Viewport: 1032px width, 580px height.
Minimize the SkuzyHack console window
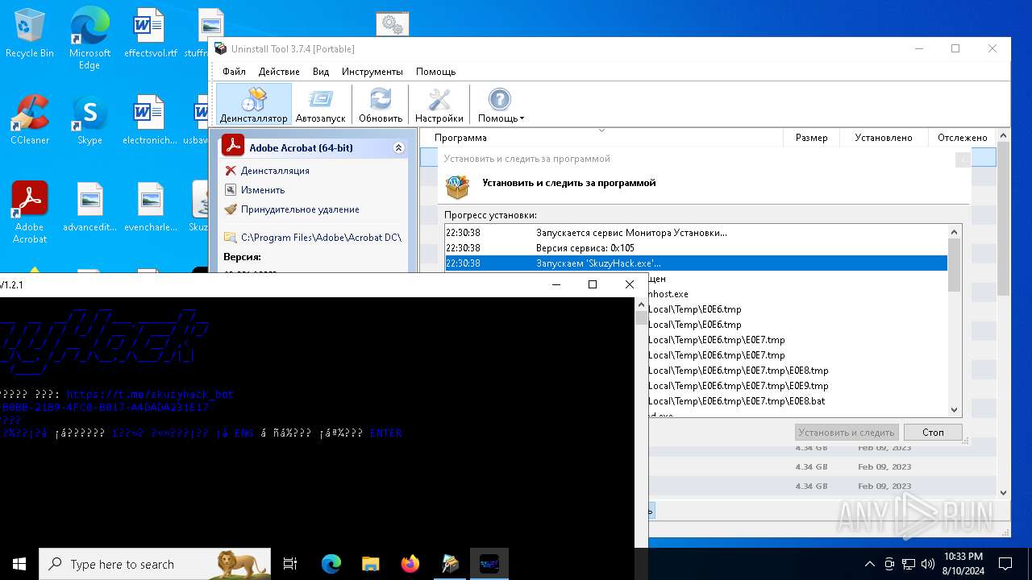(x=556, y=284)
